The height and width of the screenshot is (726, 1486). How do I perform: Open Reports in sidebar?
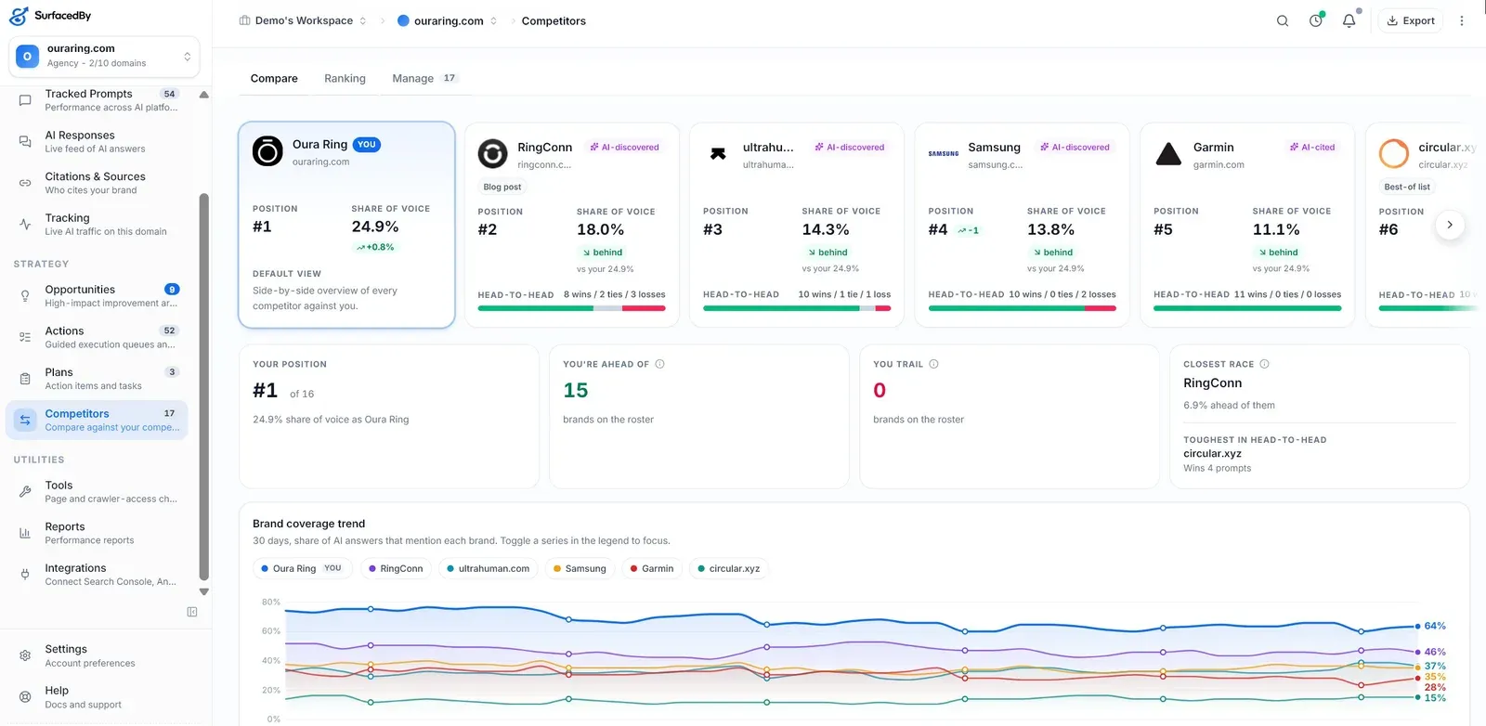(98, 533)
